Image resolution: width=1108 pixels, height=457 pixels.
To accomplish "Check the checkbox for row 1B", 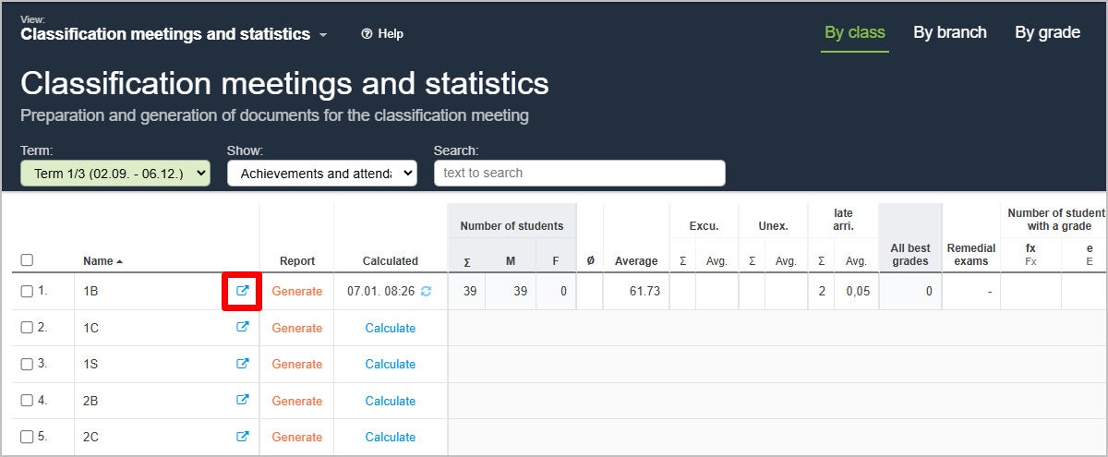I will click(27, 292).
